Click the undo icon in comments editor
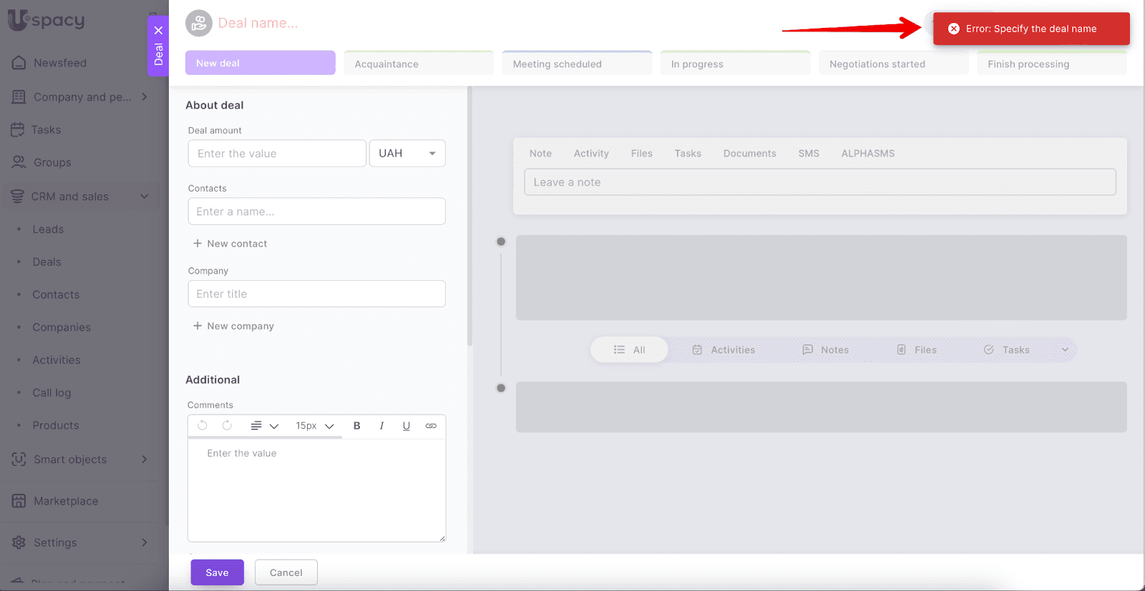1145x591 pixels. point(203,426)
